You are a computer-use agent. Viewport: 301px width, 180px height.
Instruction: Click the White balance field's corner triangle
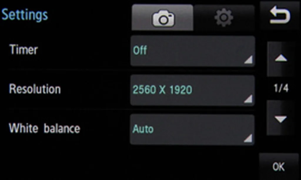[248, 138]
